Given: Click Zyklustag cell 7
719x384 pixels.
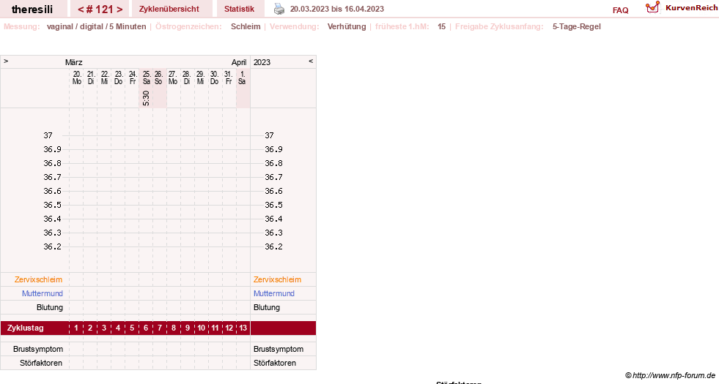Looking at the screenshot, I should pyautogui.click(x=160, y=328).
